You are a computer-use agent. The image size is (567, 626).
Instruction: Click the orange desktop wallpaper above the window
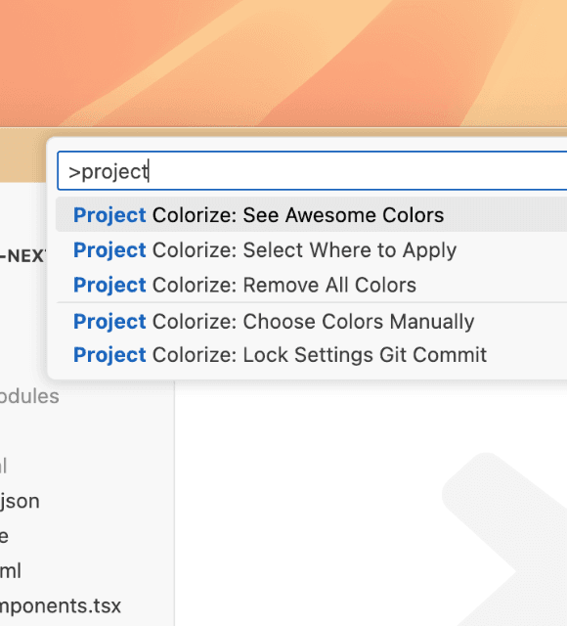pyautogui.click(x=283, y=60)
